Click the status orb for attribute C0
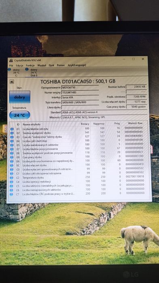The width and height of the screenshot is (159, 283). pyautogui.click(x=12, y=170)
